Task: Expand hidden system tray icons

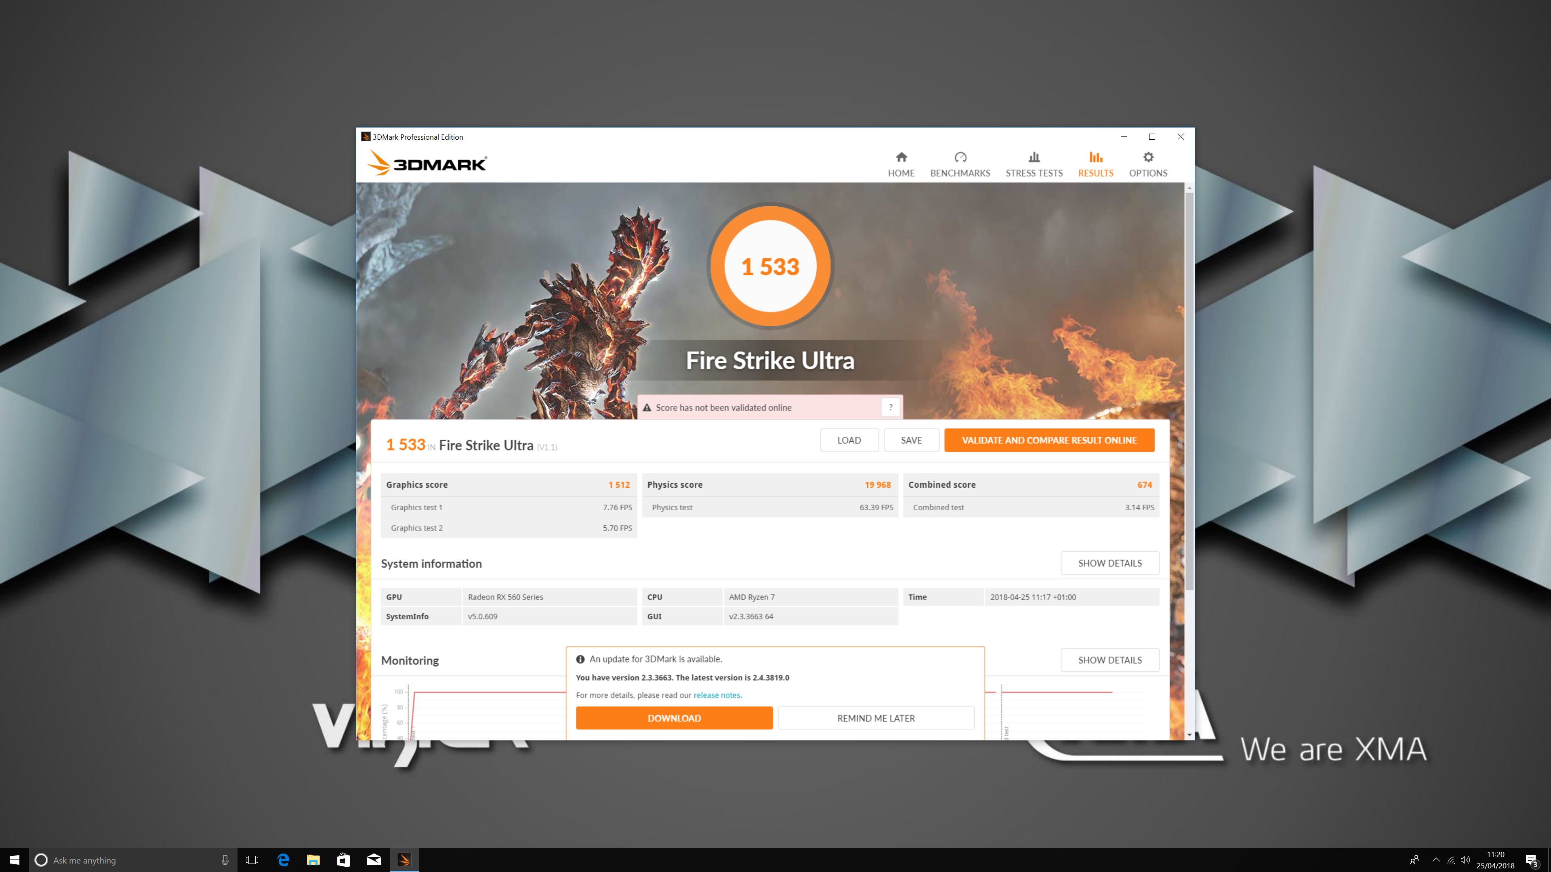Action: coord(1436,859)
